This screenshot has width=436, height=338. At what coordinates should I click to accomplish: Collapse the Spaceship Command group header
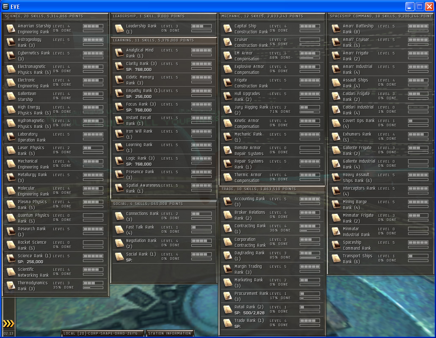tap(381, 16)
